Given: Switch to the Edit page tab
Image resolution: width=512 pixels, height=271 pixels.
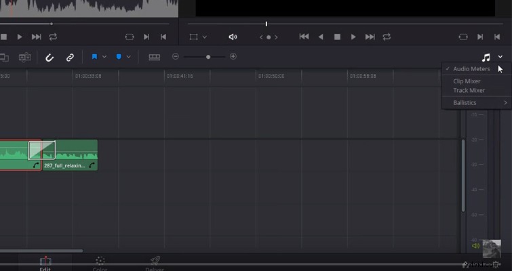Looking at the screenshot, I should (x=45, y=264).
